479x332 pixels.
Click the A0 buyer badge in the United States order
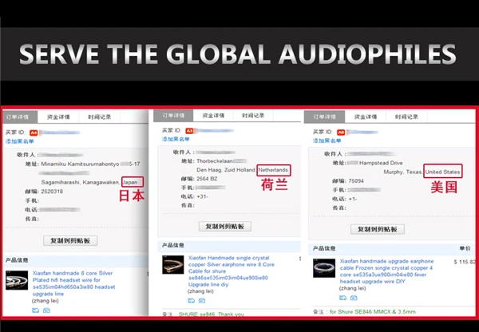[x=341, y=132]
